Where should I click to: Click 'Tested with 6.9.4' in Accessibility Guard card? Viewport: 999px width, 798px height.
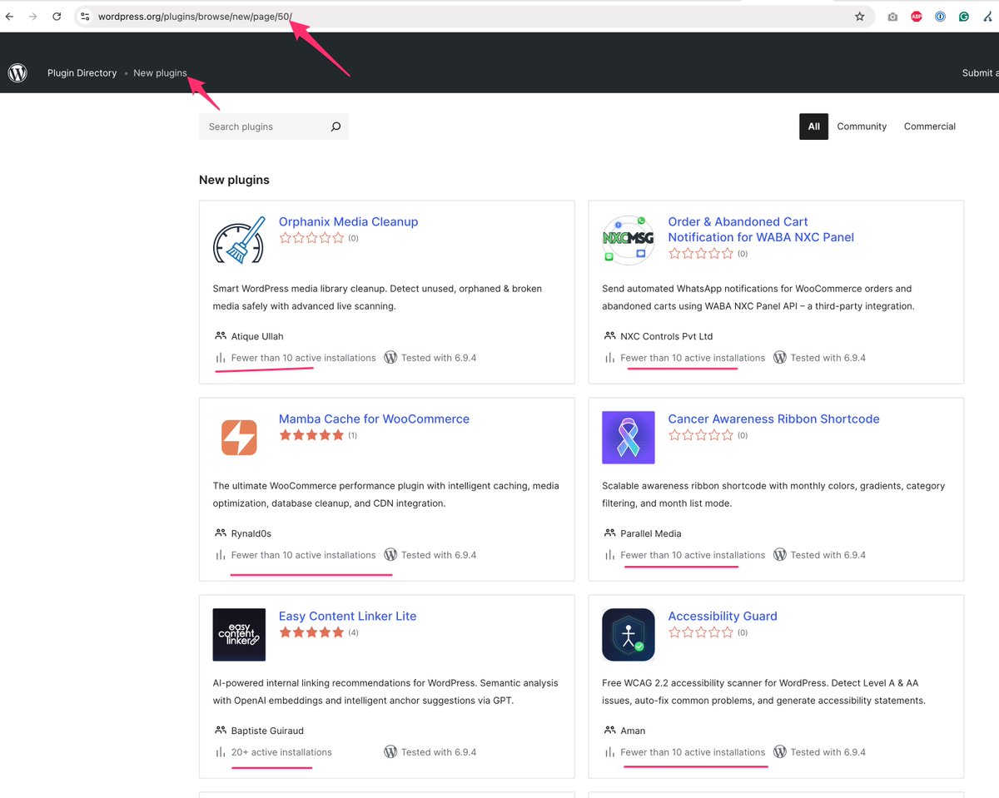pos(828,752)
